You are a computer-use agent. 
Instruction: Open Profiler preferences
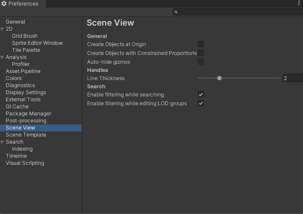[21, 64]
